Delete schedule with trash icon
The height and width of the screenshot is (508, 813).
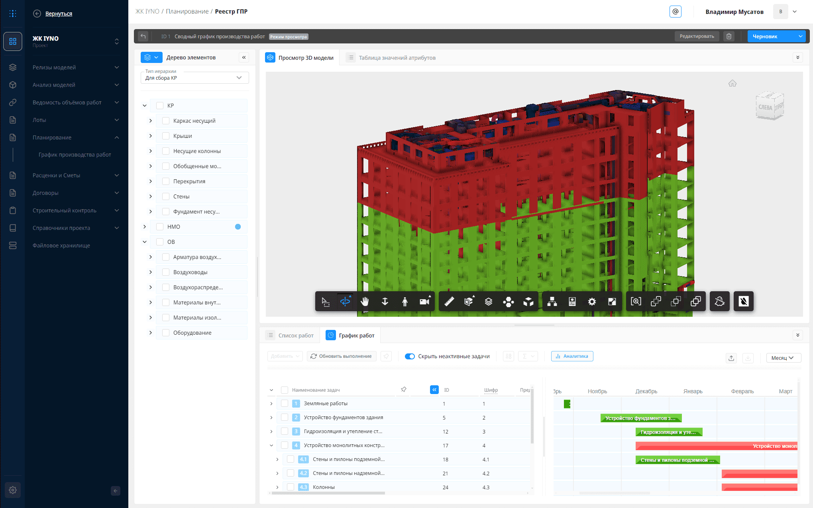729,36
